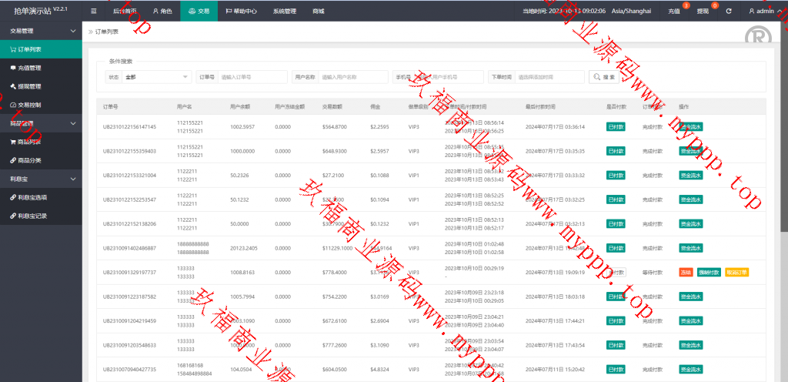Screen dimensions: 788x382
Task: Click the hamburger sidebar collapse icon
Action: coord(94,12)
